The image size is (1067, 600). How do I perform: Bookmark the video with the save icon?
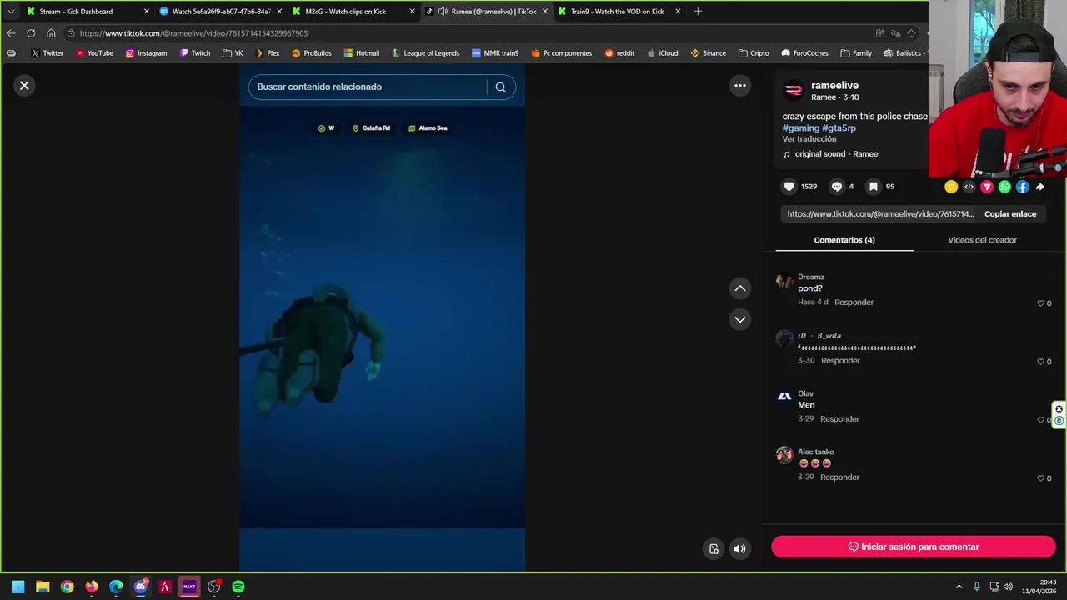click(x=873, y=187)
